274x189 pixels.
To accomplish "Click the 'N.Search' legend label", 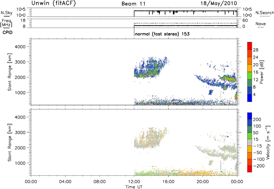I will pos(264,13).
